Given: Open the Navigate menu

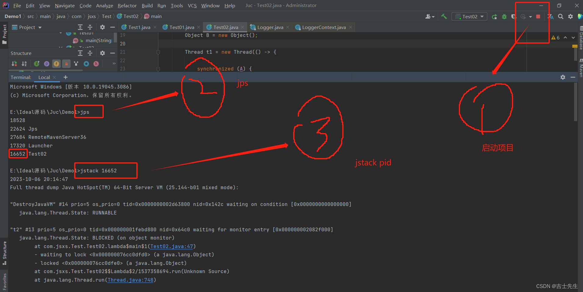Looking at the screenshot, I should pyautogui.click(x=65, y=5).
